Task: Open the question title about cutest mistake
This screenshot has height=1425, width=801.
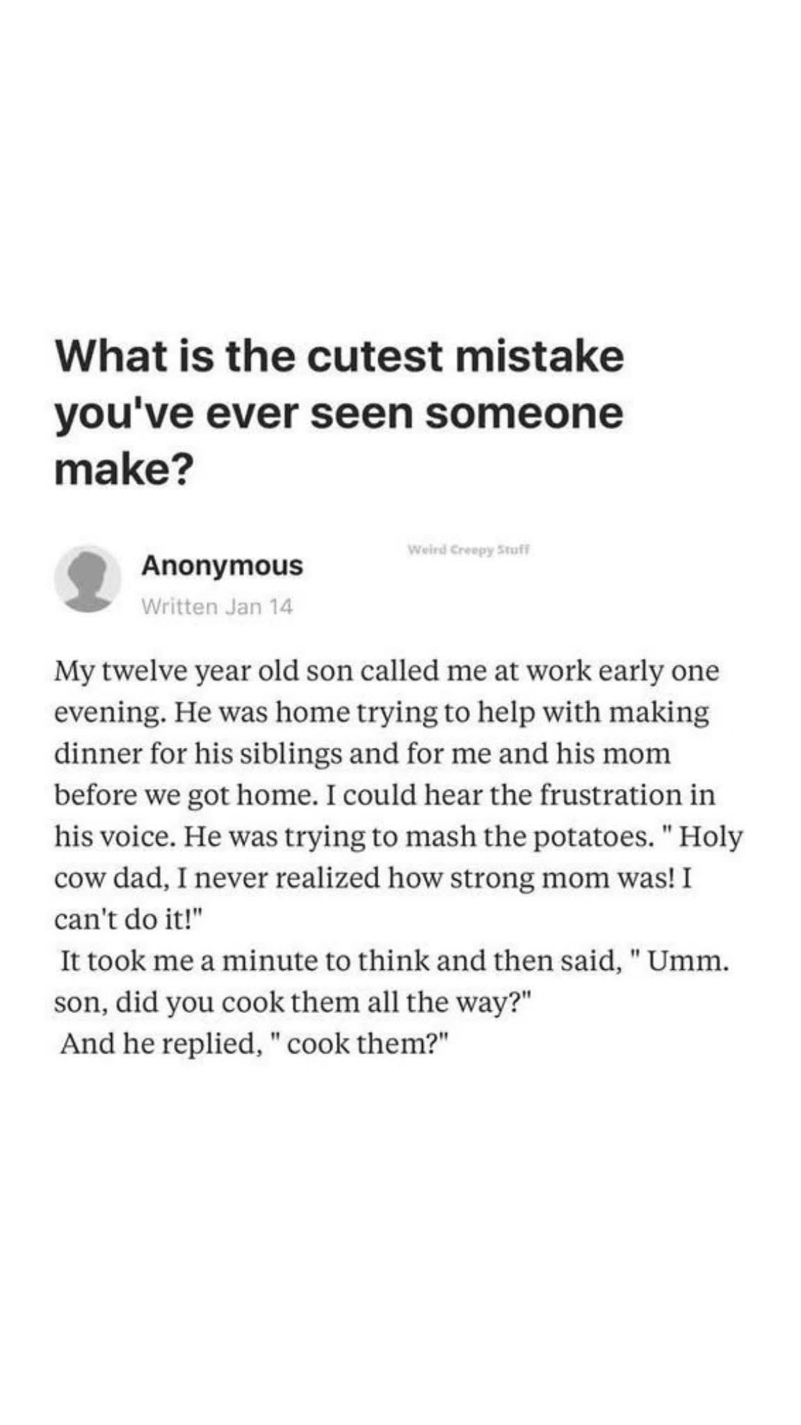Action: pos(339,413)
